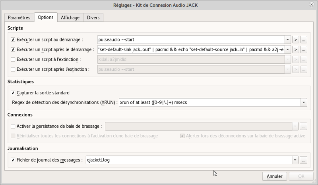Click the post-startup script command field
Screen dimensions: 318x185
click(x=191, y=50)
